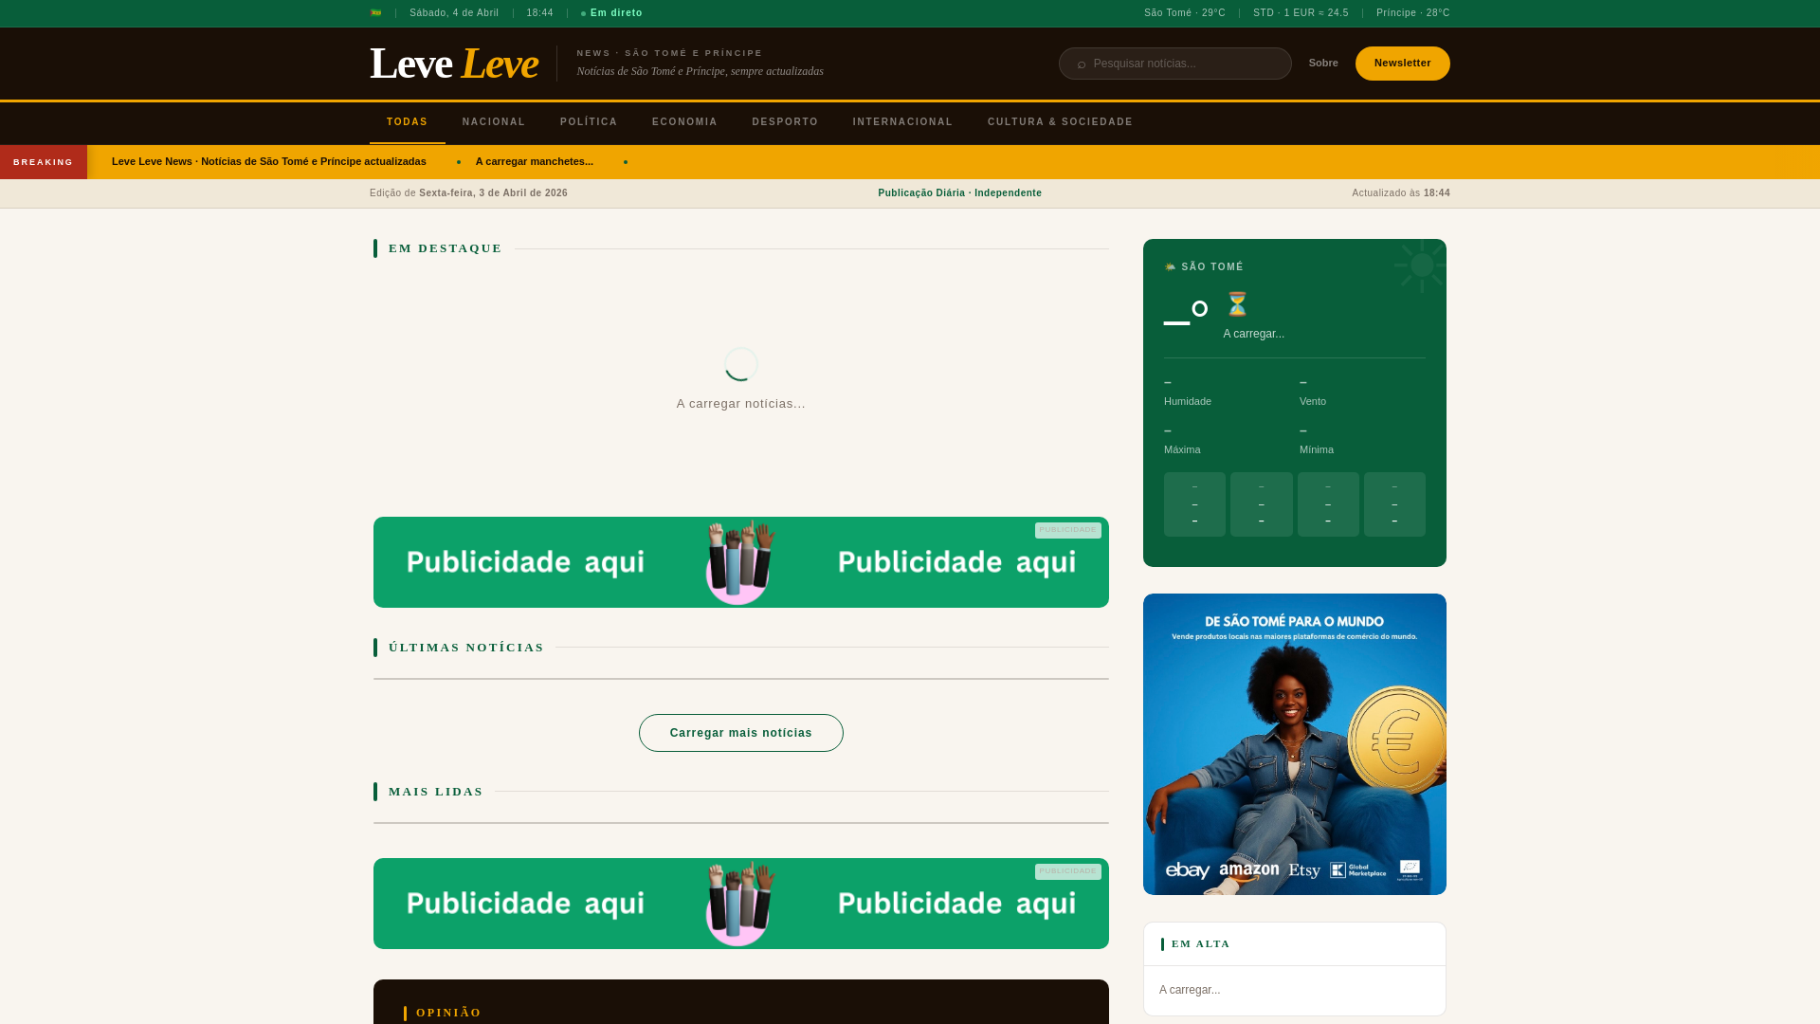Viewport: 1820px width, 1024px height.
Task: Go to the ECONOMIA tab
Action: tap(684, 122)
